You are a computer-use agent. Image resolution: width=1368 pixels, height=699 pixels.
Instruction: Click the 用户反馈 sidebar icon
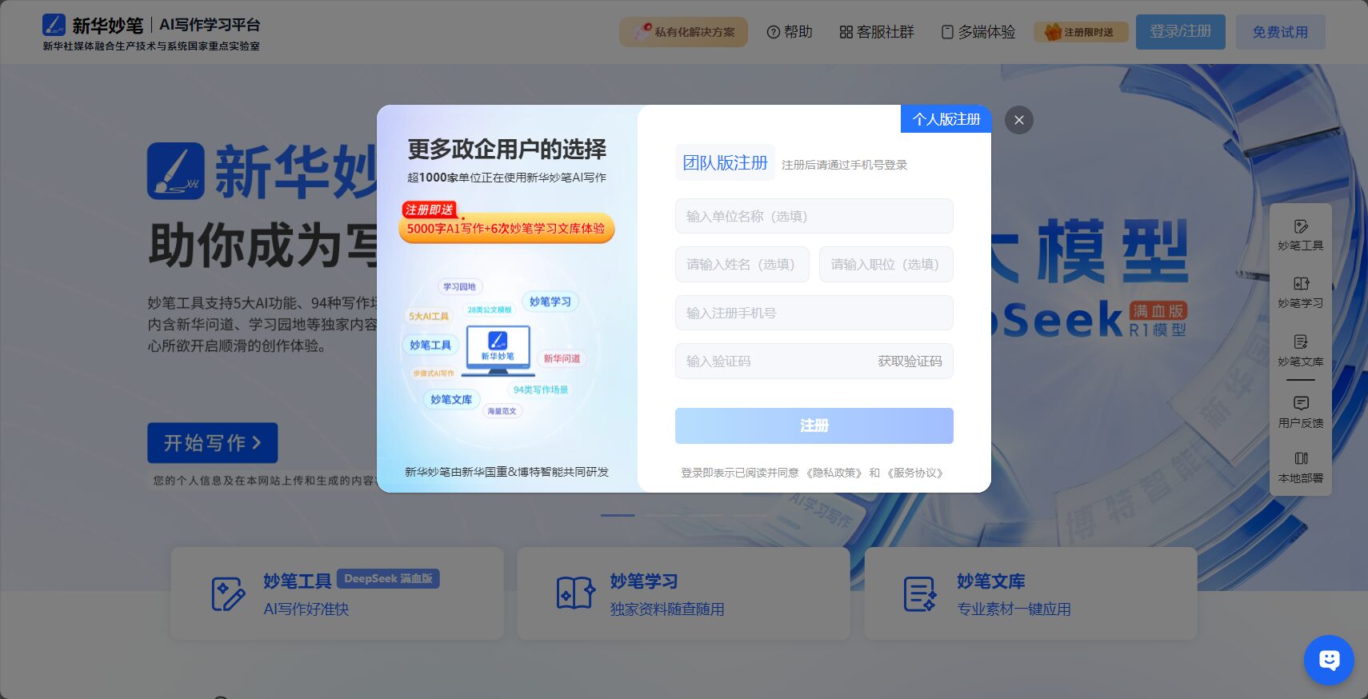click(1300, 412)
